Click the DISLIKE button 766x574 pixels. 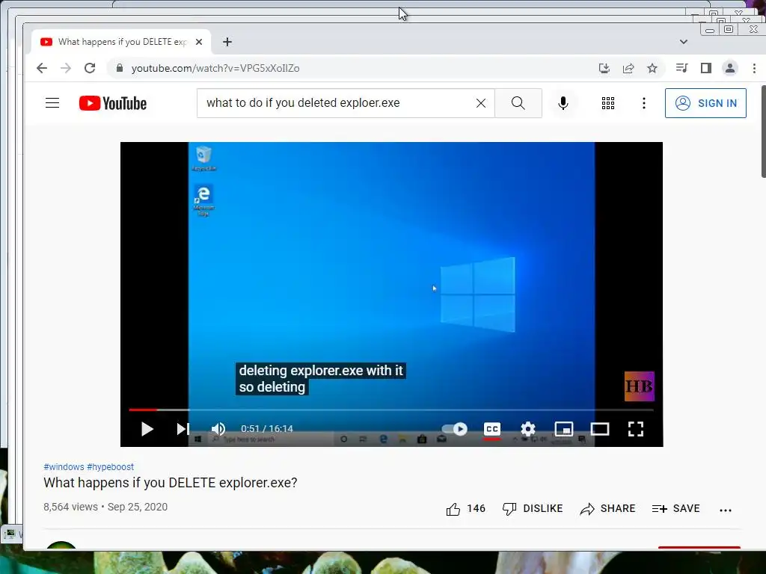click(533, 509)
